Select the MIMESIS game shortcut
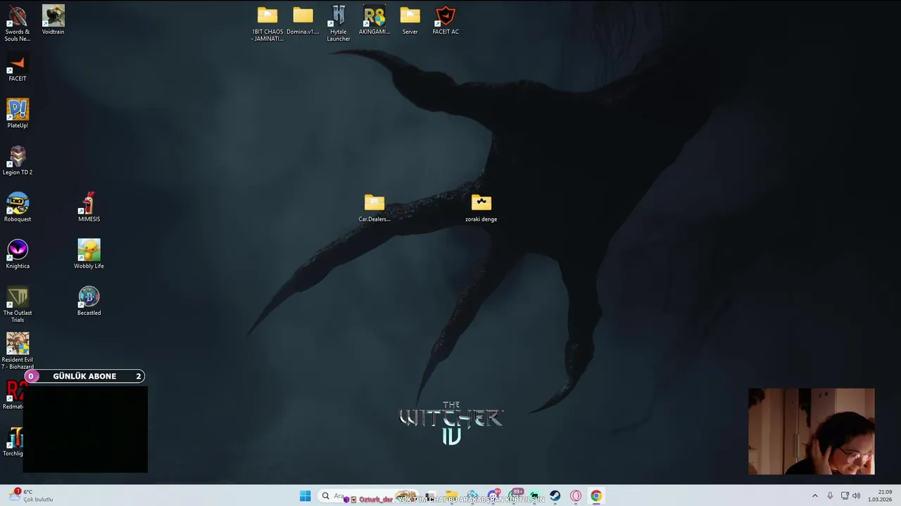 coord(89,207)
